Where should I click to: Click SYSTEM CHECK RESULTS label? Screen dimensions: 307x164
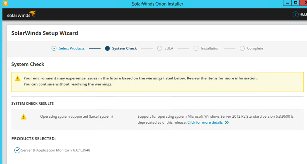[x=32, y=103]
